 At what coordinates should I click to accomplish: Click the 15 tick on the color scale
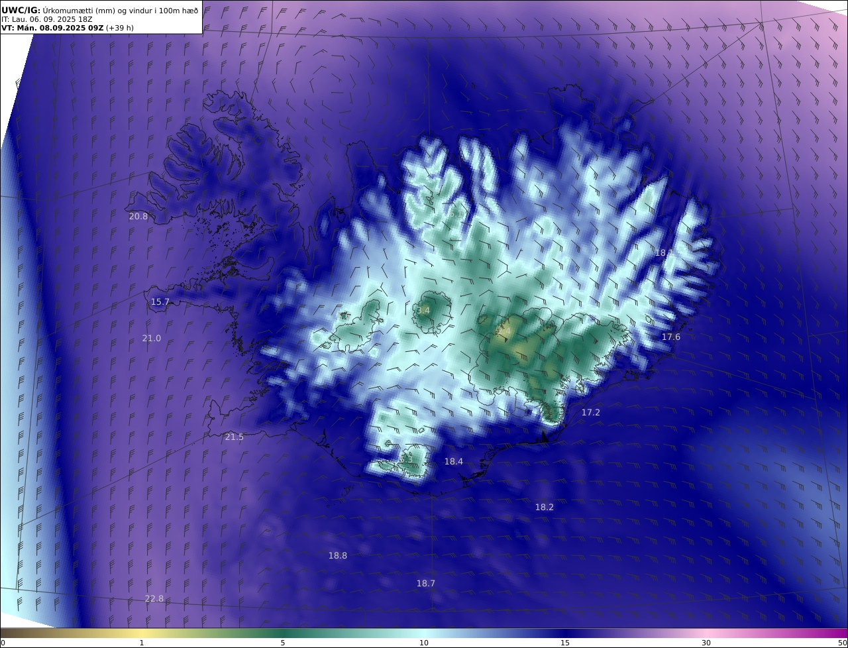(x=565, y=643)
